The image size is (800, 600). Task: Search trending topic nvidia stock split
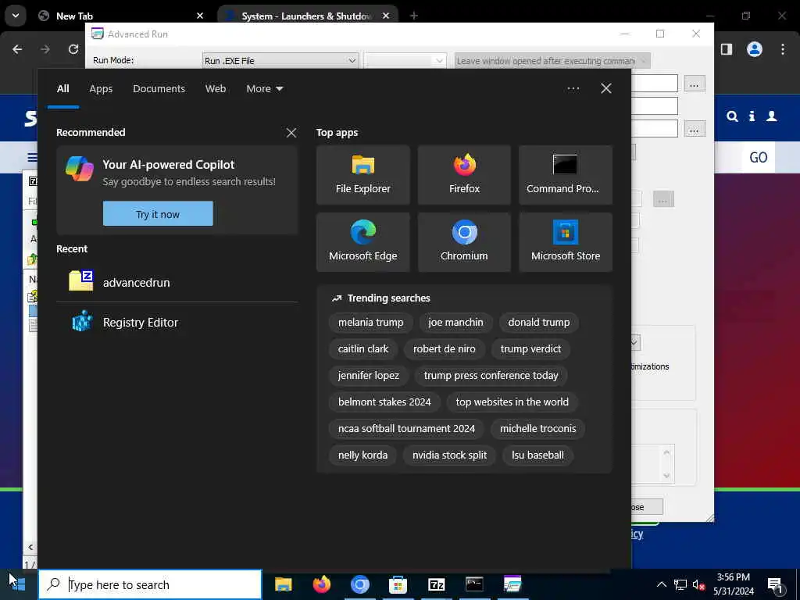pyautogui.click(x=449, y=455)
